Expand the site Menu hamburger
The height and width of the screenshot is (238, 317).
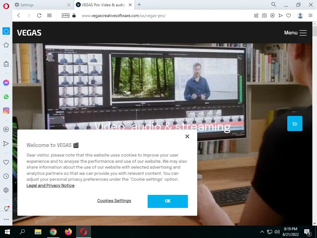(x=295, y=33)
